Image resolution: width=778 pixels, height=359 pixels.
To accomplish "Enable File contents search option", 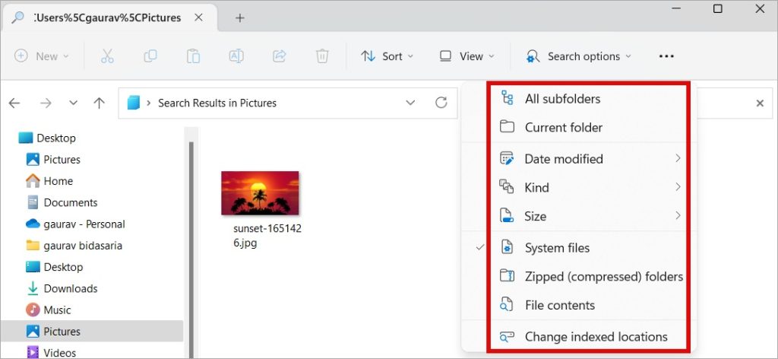I will 559,306.
